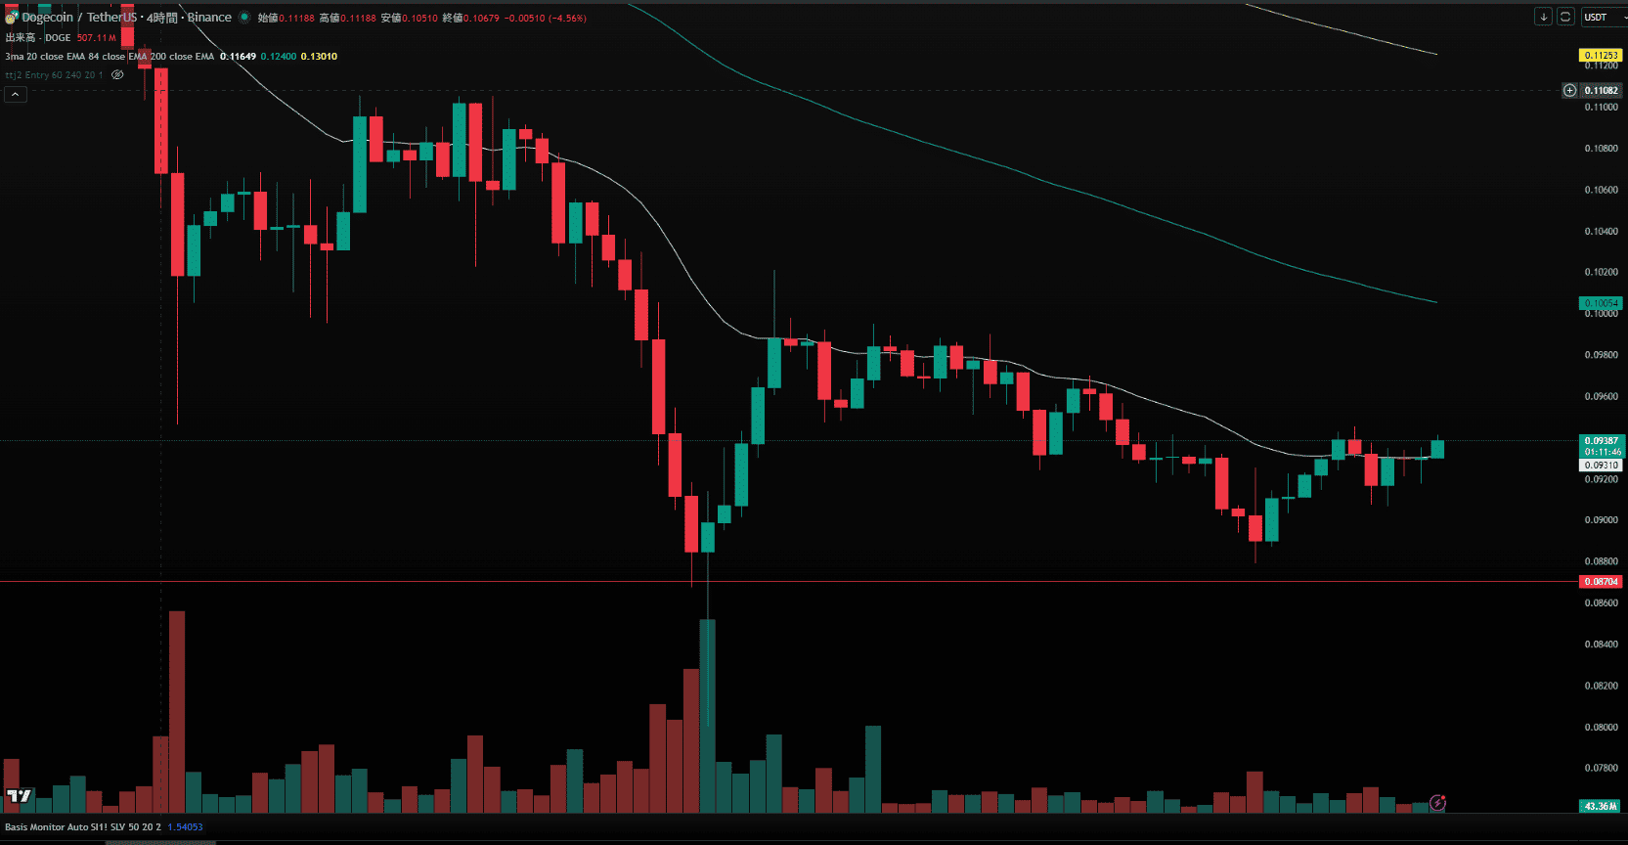Click the lightning flash icon near latest bar

1437,803
